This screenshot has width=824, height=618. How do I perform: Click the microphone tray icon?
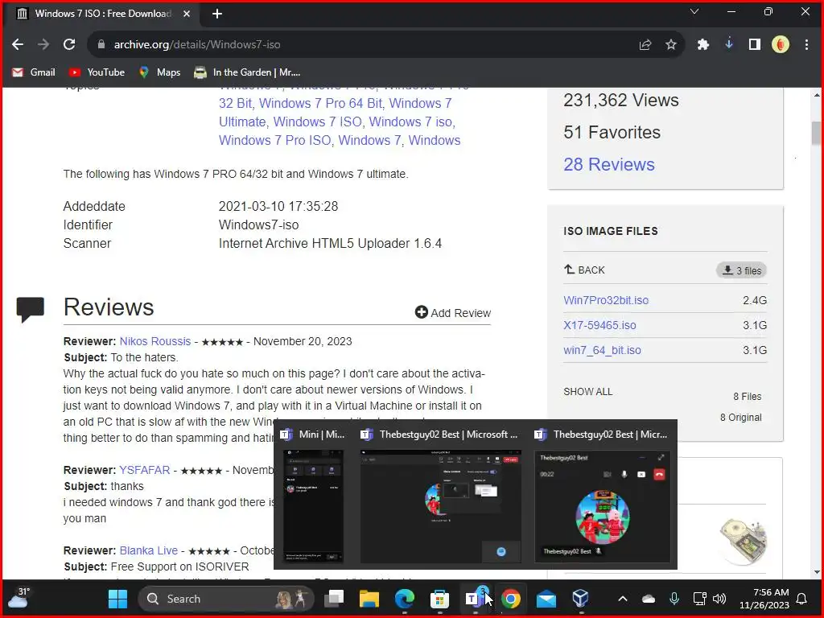pyautogui.click(x=674, y=599)
